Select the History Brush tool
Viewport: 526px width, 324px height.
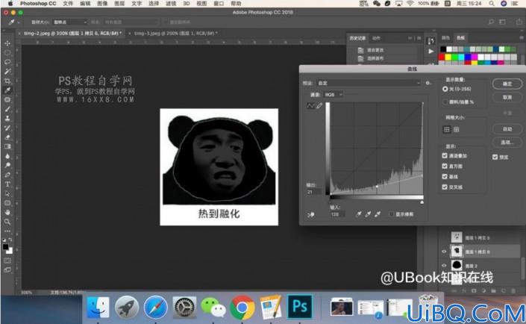point(7,128)
